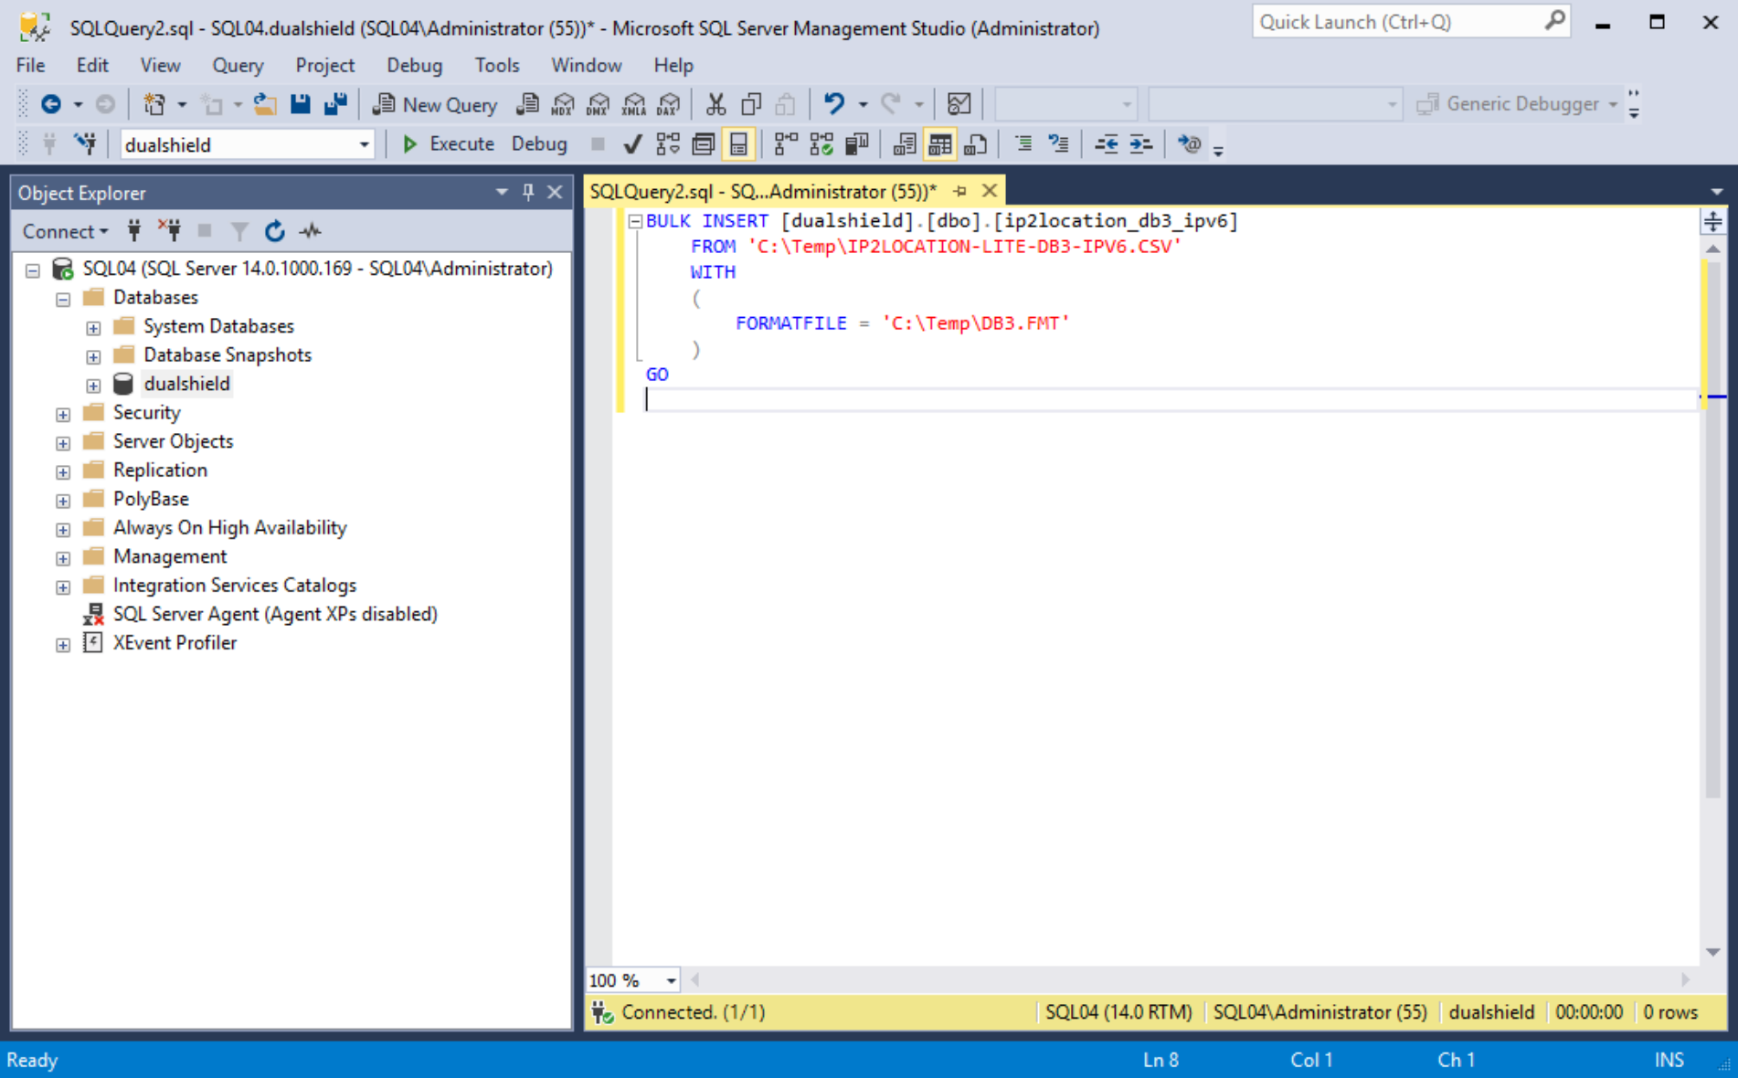Click the Cut scissors icon

pyautogui.click(x=715, y=104)
